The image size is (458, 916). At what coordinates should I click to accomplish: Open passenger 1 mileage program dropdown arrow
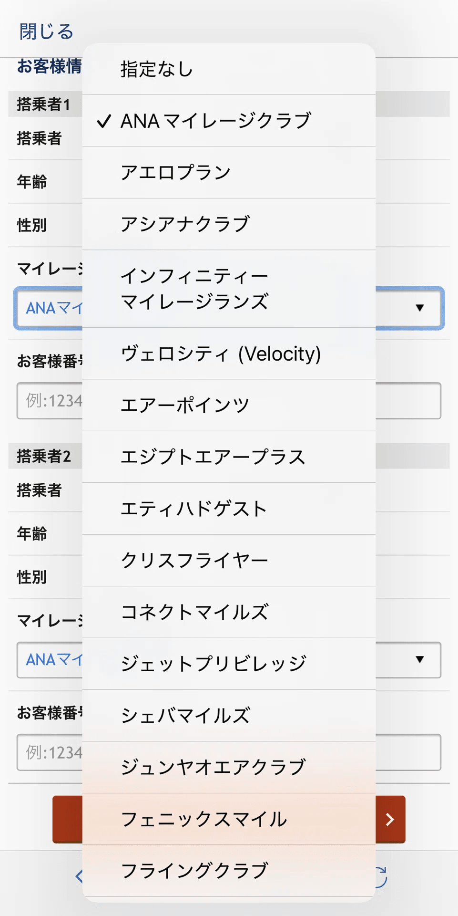[419, 308]
